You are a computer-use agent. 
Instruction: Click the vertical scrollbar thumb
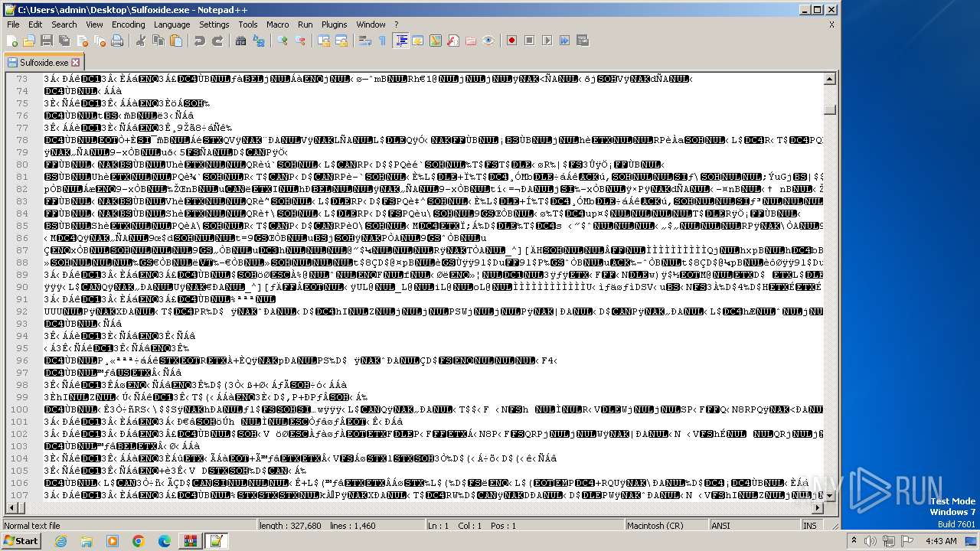pos(830,109)
